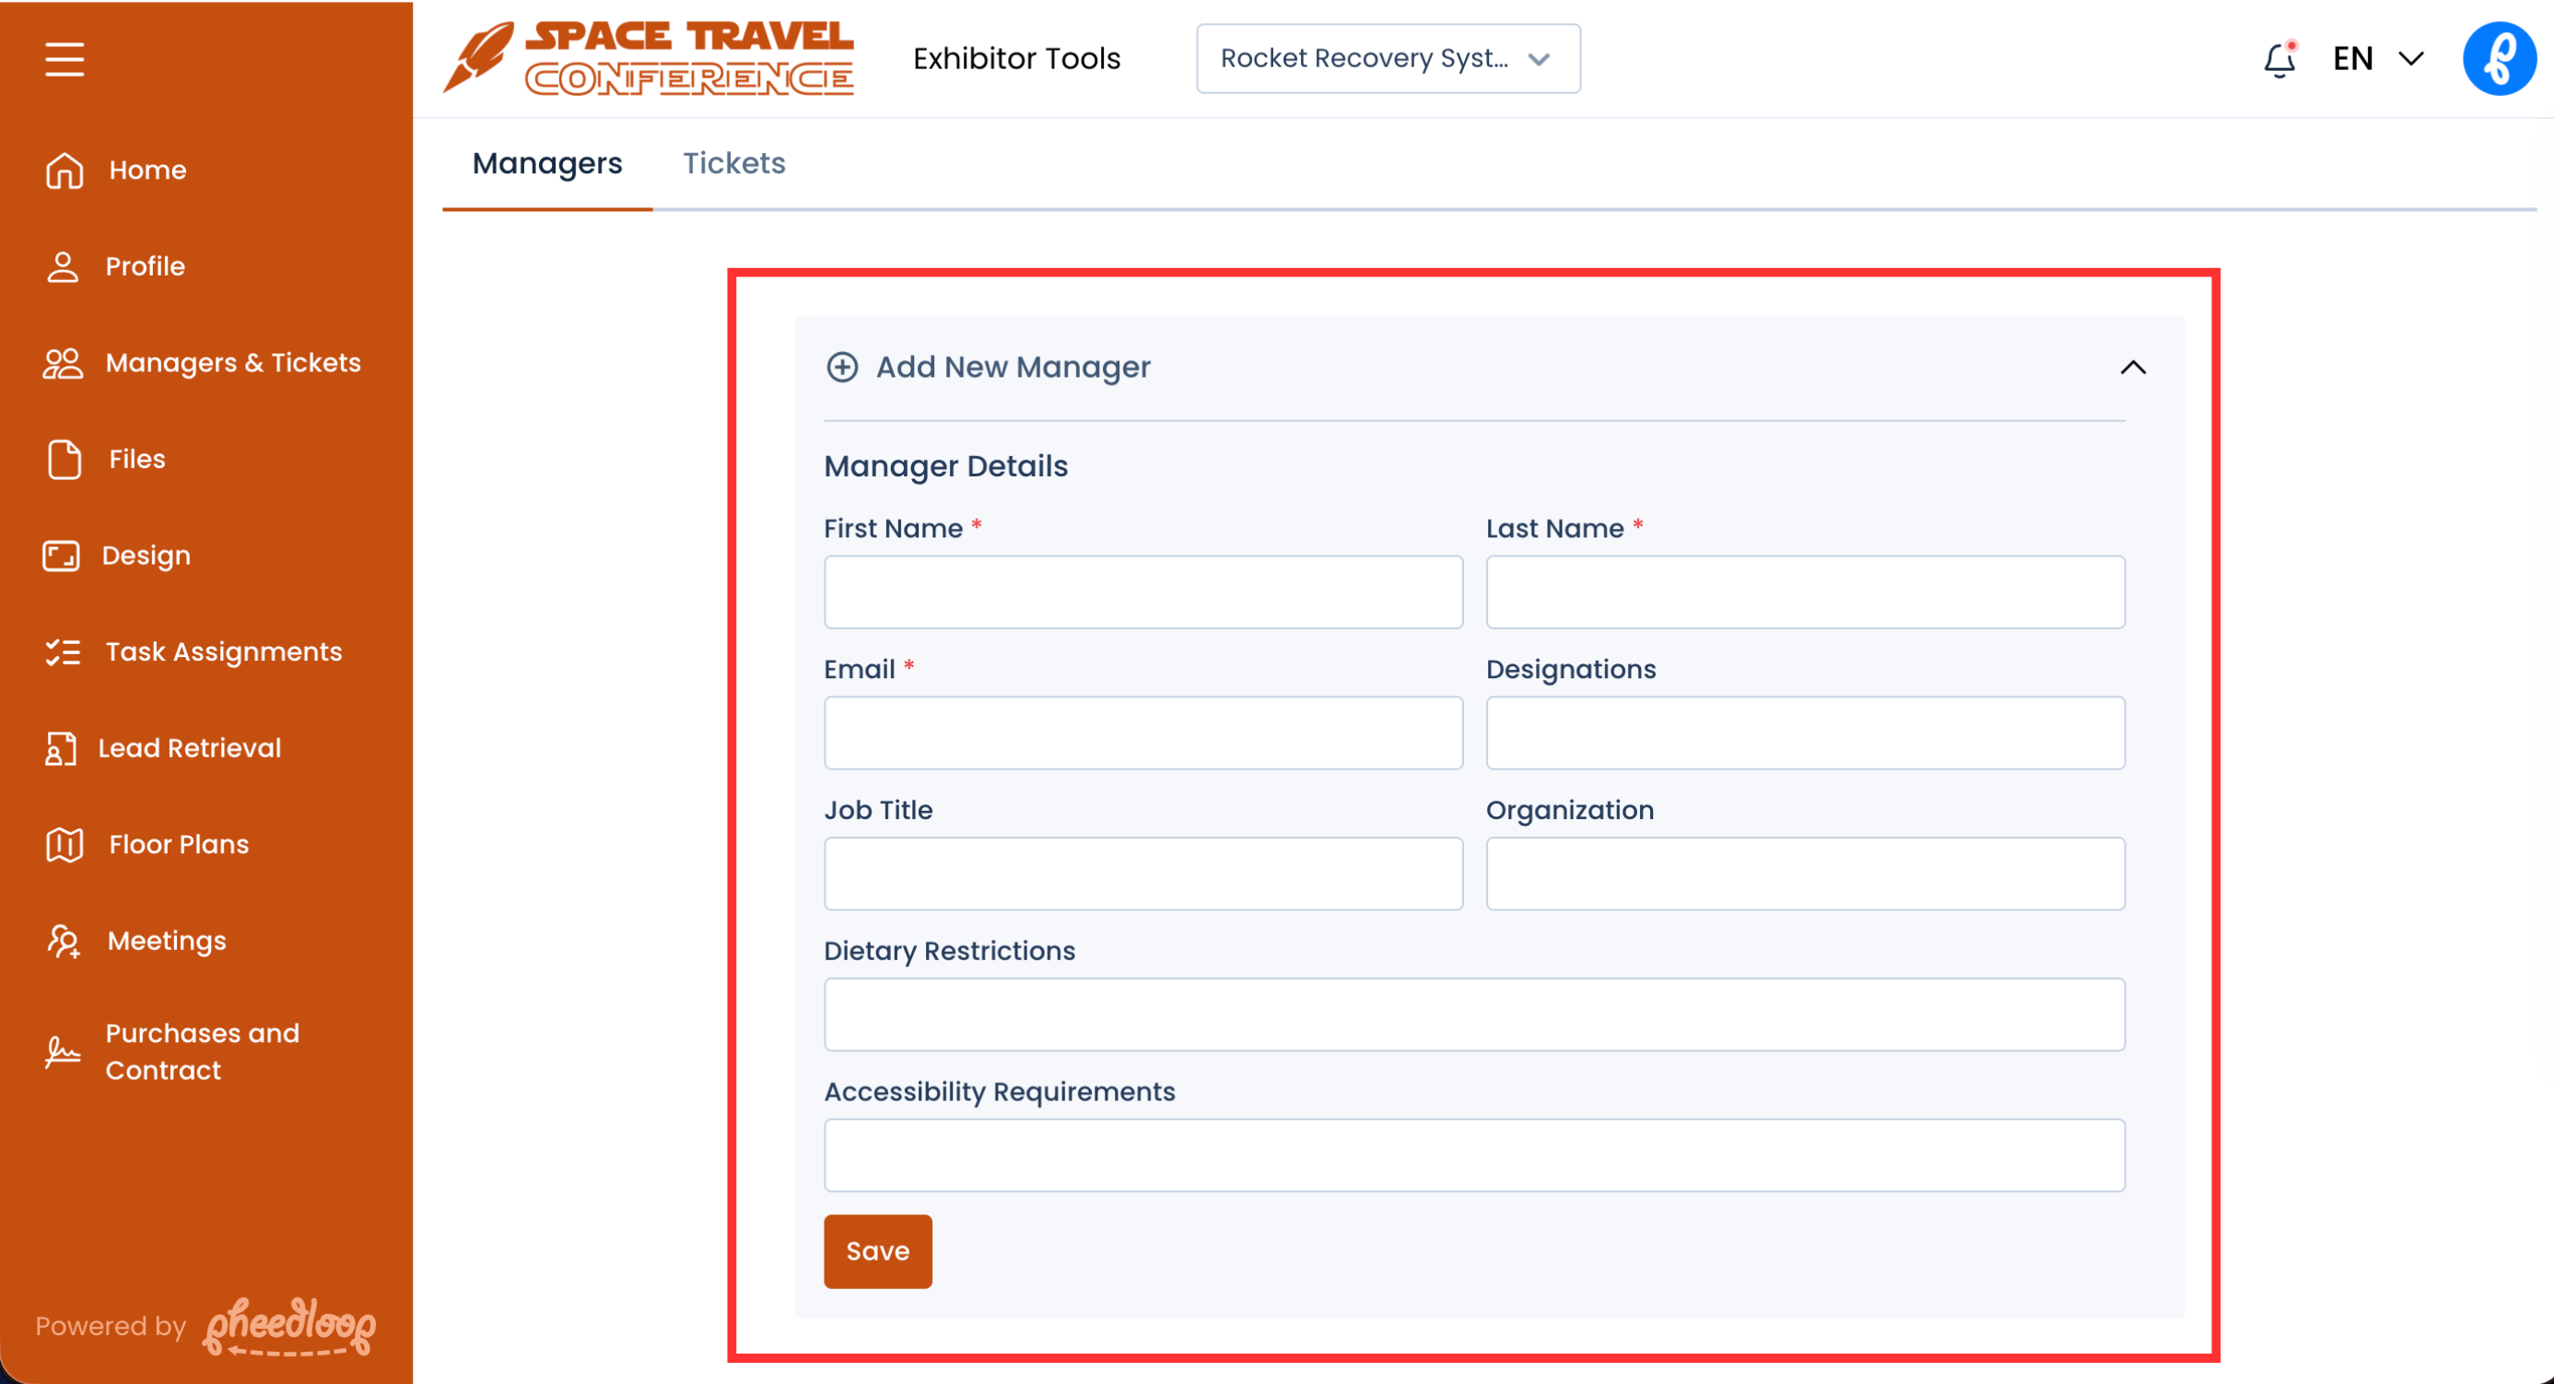The width and height of the screenshot is (2554, 1384).
Task: Click the Save button
Action: [877, 1251]
